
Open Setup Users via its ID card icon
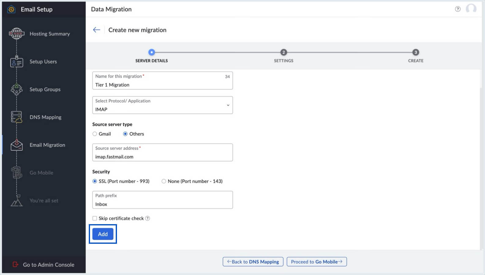tap(17, 62)
